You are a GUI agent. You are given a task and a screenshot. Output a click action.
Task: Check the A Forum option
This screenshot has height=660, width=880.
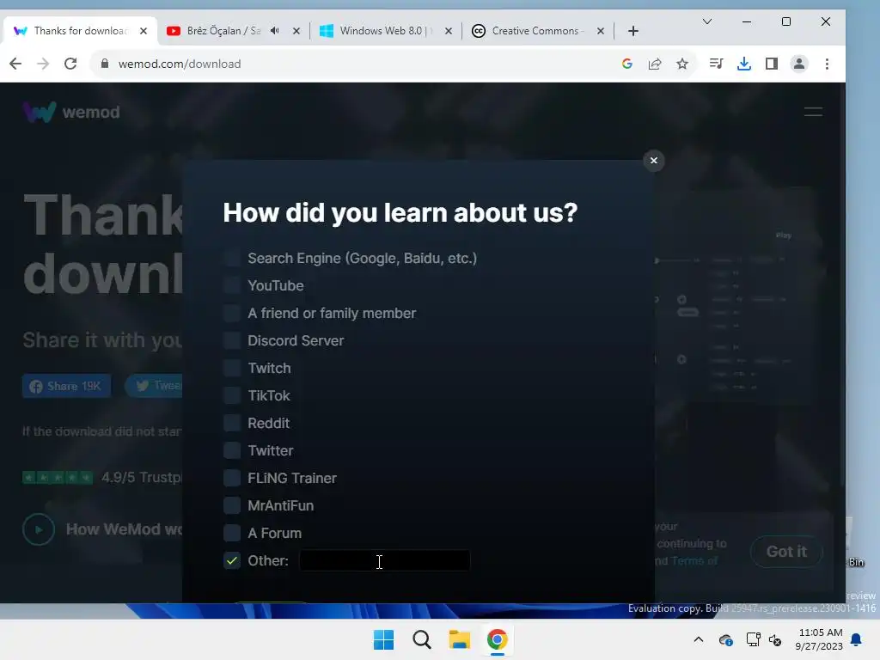click(x=232, y=533)
